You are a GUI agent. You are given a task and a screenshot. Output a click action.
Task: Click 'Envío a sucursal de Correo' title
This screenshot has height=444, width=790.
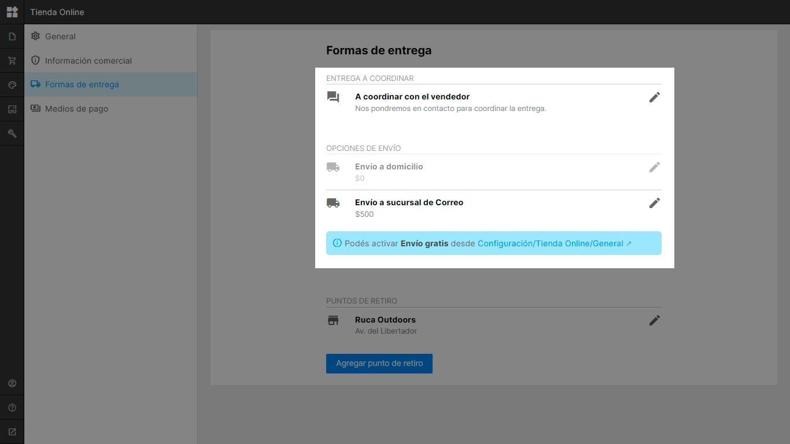coord(409,202)
